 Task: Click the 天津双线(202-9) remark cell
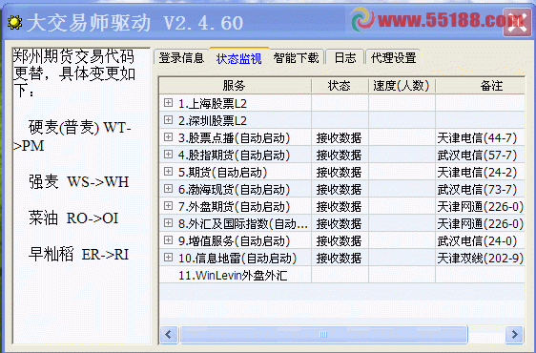click(x=481, y=259)
